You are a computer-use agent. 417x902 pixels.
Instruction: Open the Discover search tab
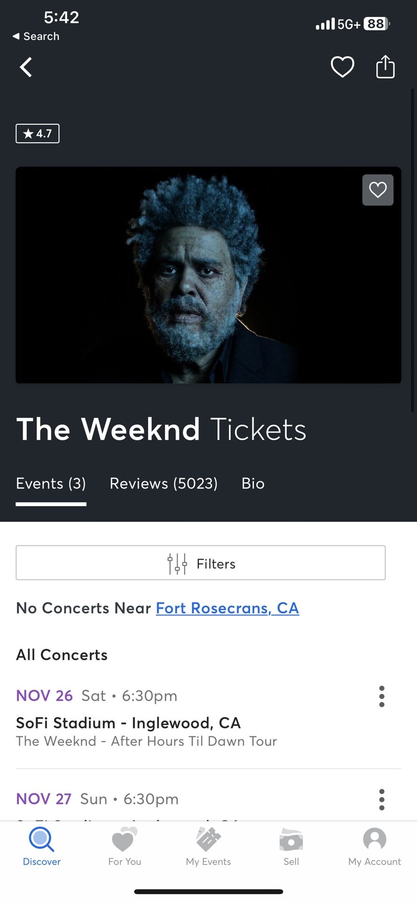pyautogui.click(x=42, y=847)
